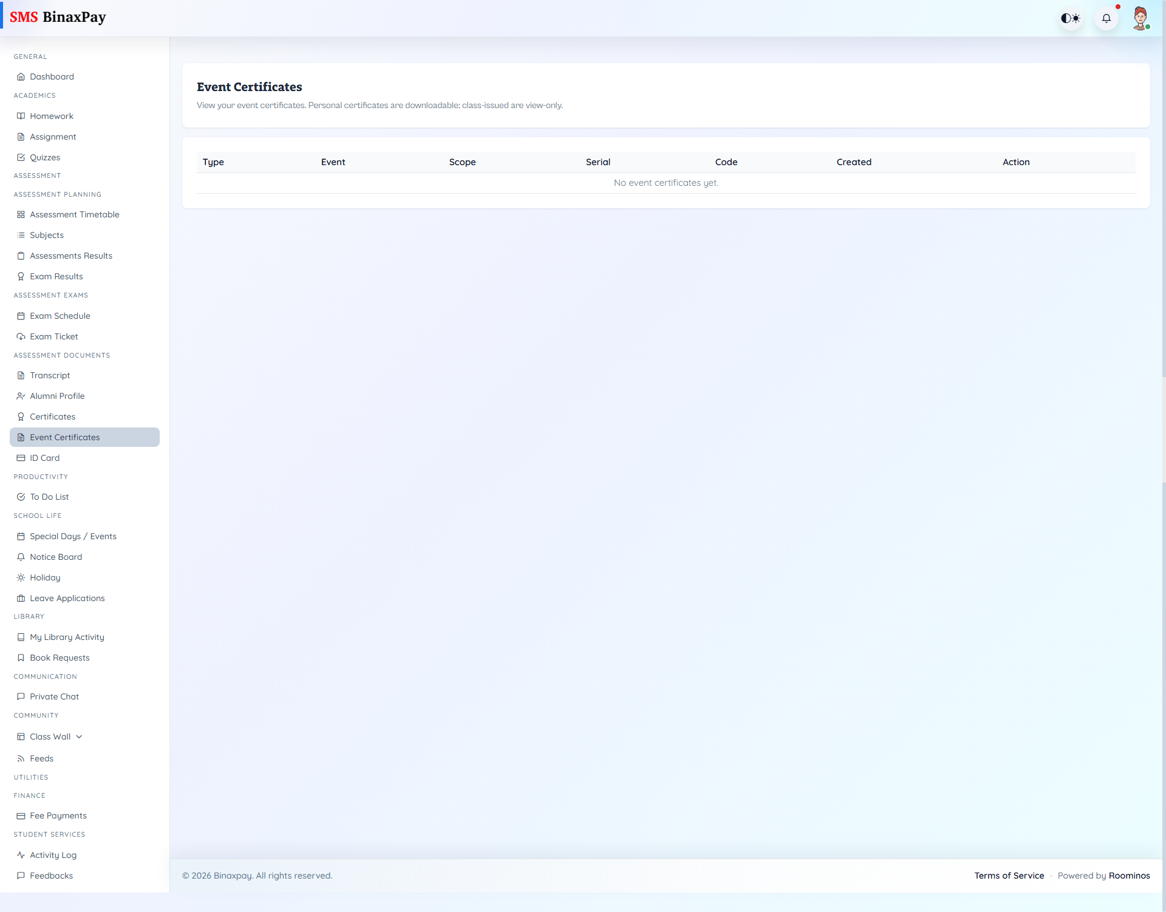Click the Exam Ticket icon
The image size is (1166, 912).
point(21,336)
